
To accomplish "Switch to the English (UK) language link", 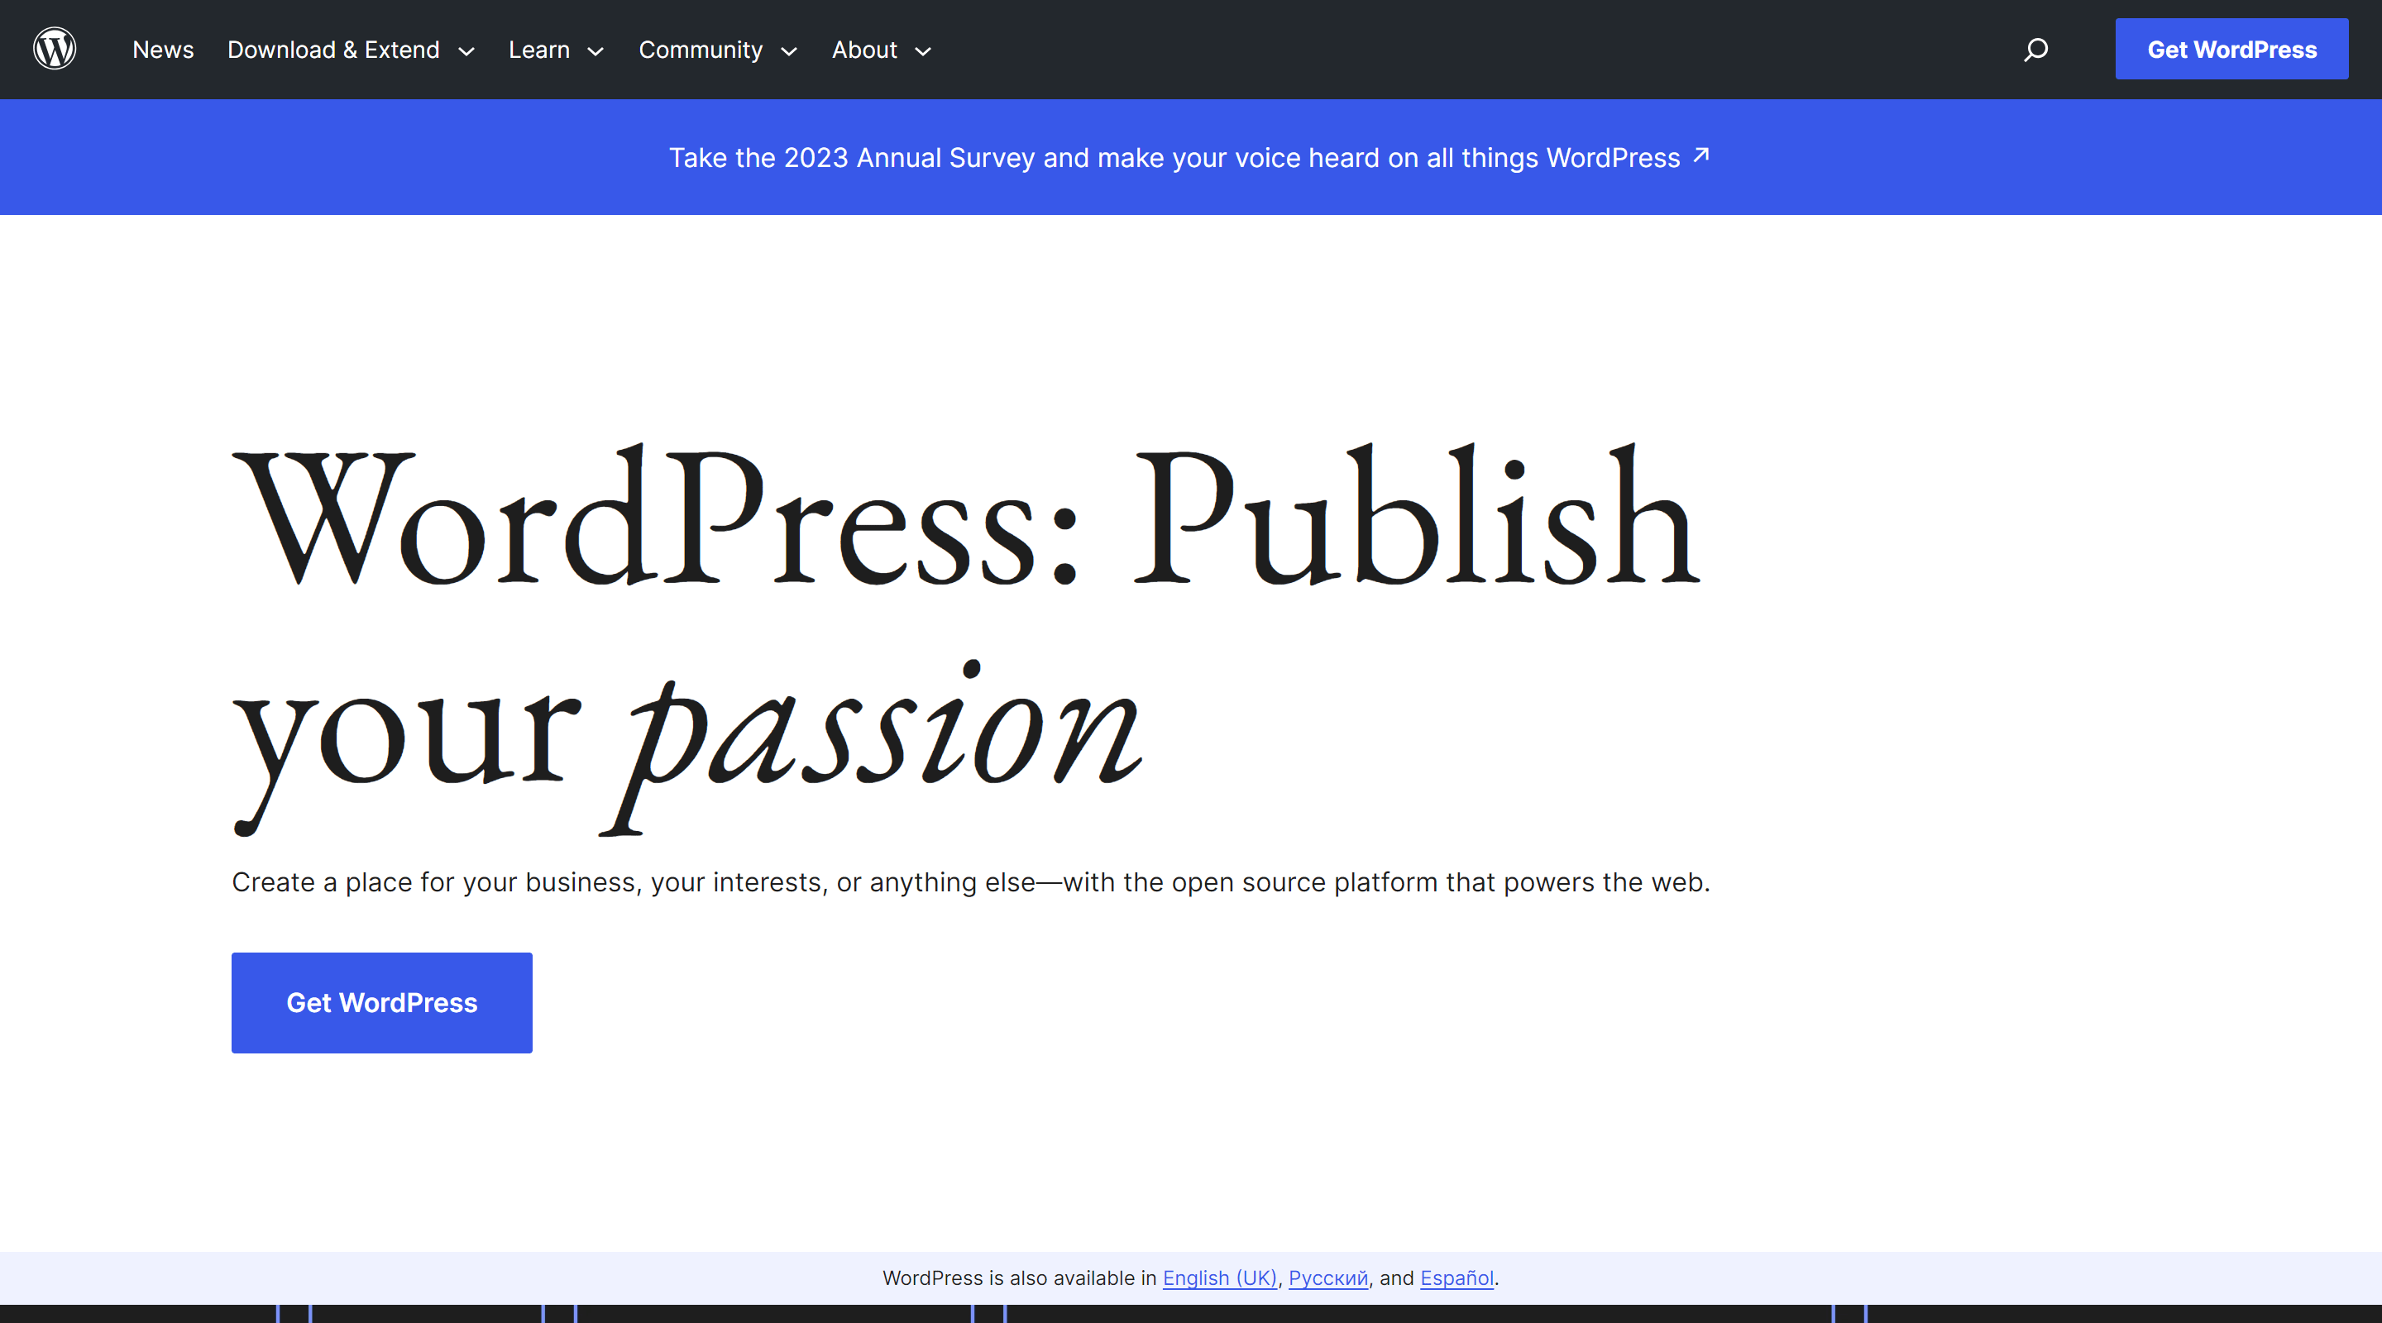I will coord(1219,1278).
